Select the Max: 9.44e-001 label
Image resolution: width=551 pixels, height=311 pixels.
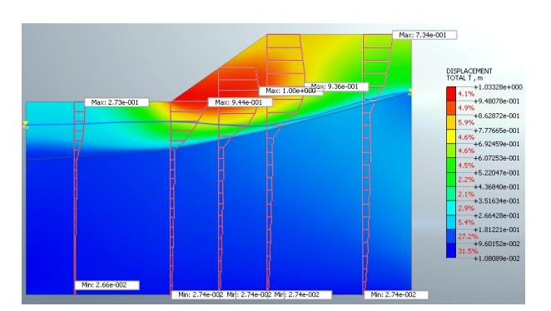pyautogui.click(x=240, y=102)
